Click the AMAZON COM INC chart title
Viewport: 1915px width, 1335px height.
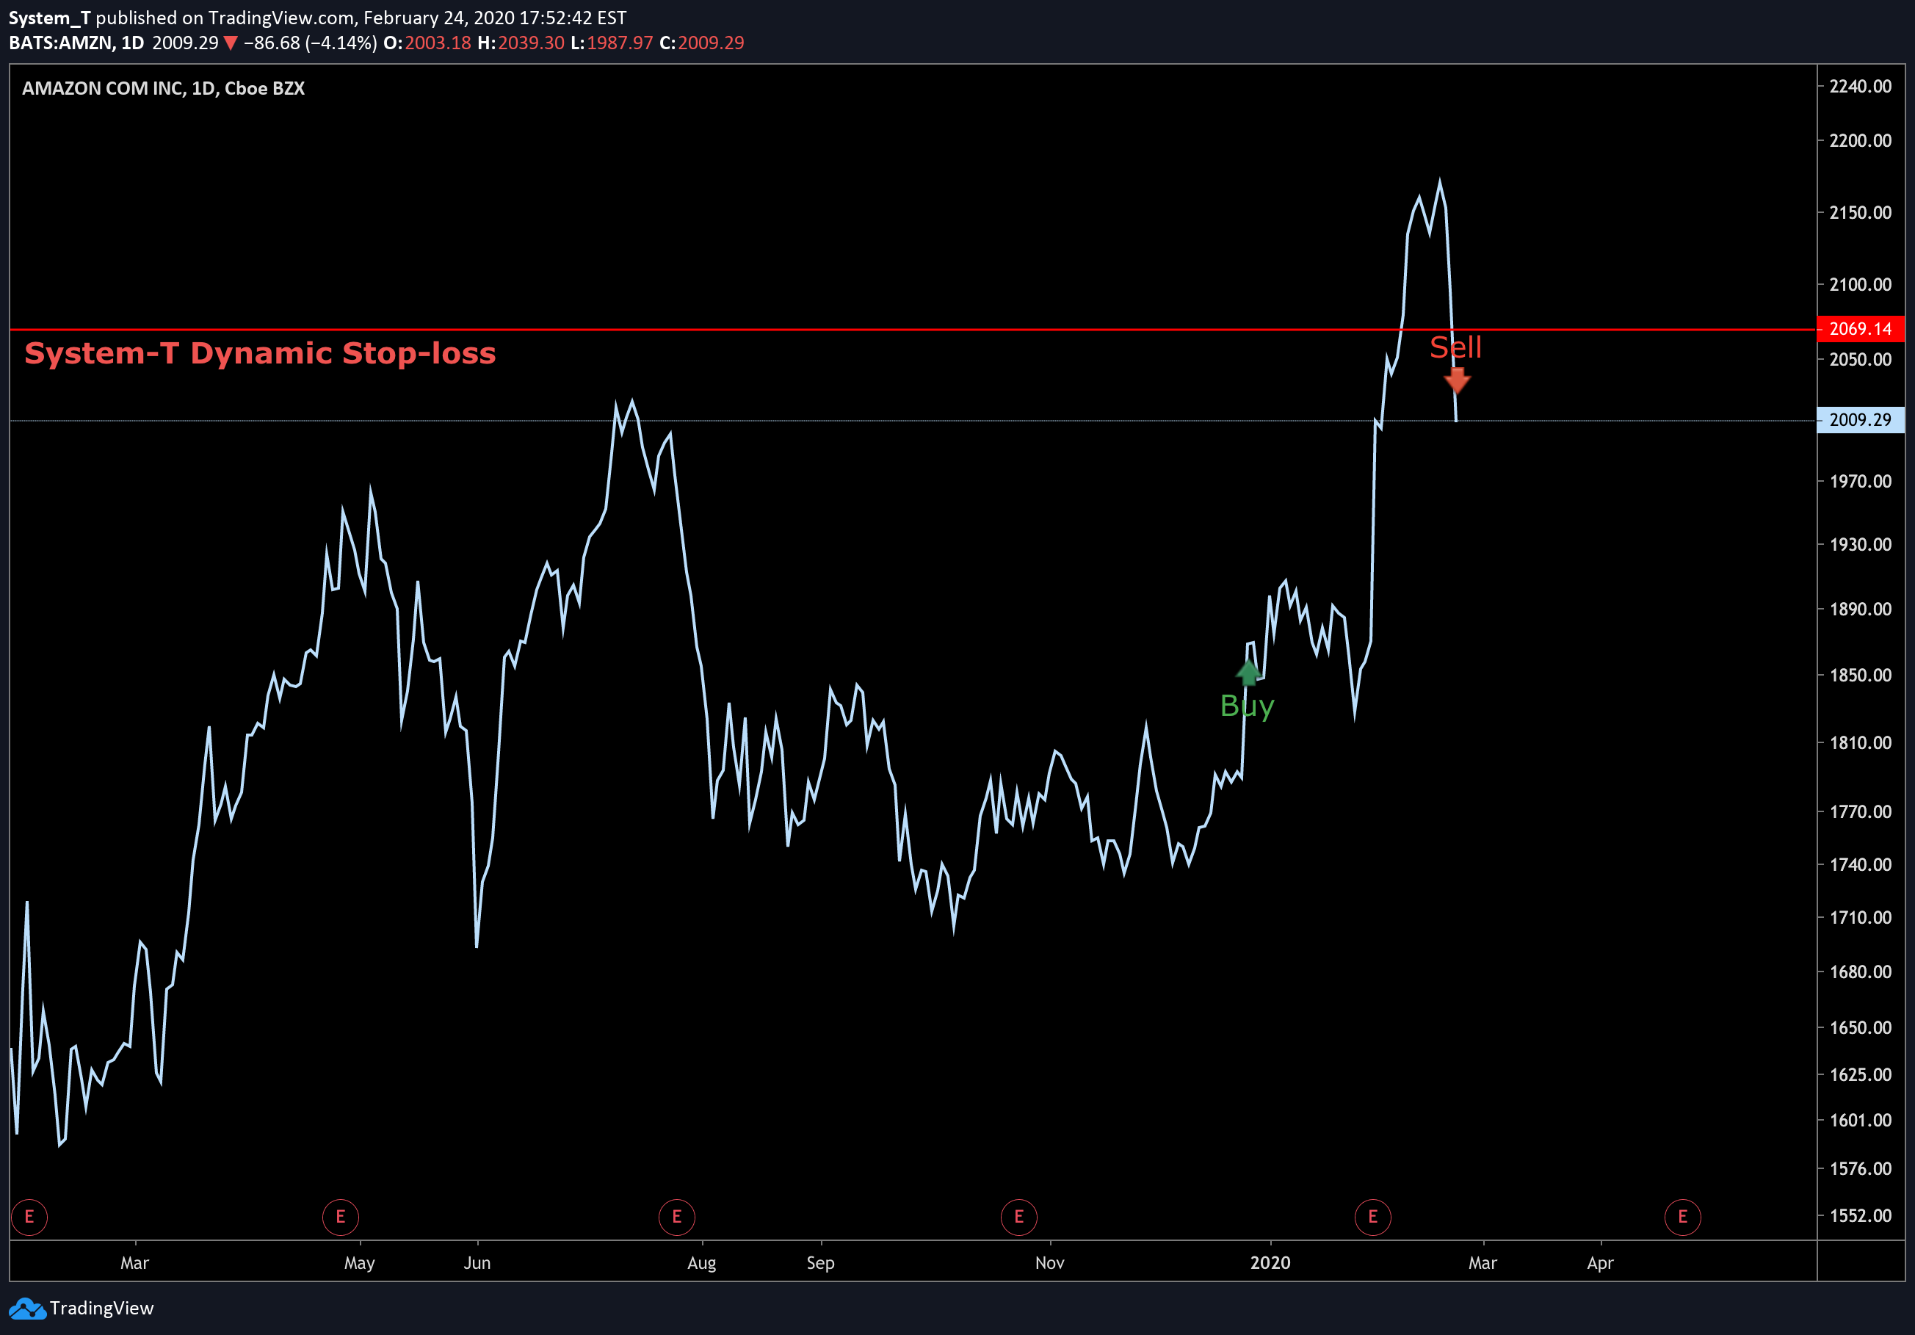[x=164, y=88]
